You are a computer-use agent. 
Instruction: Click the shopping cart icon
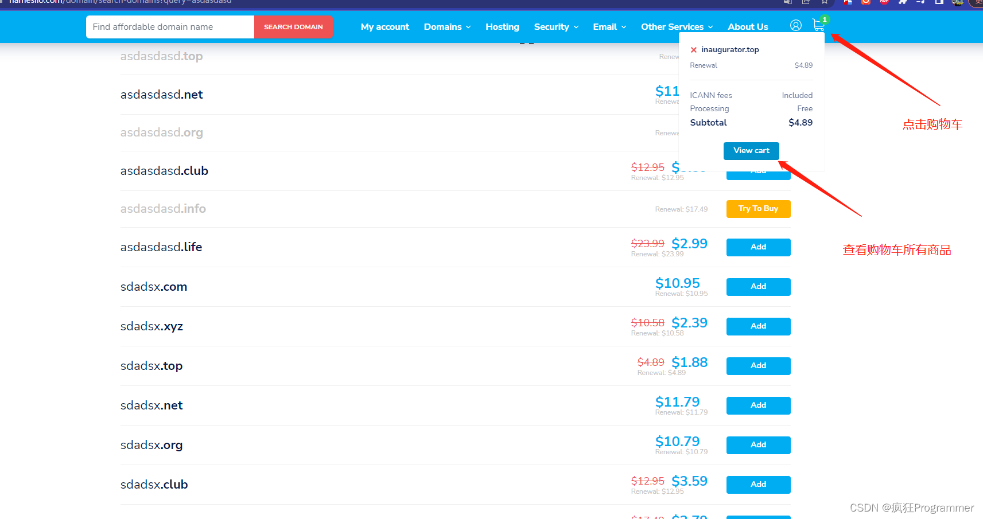click(x=818, y=25)
